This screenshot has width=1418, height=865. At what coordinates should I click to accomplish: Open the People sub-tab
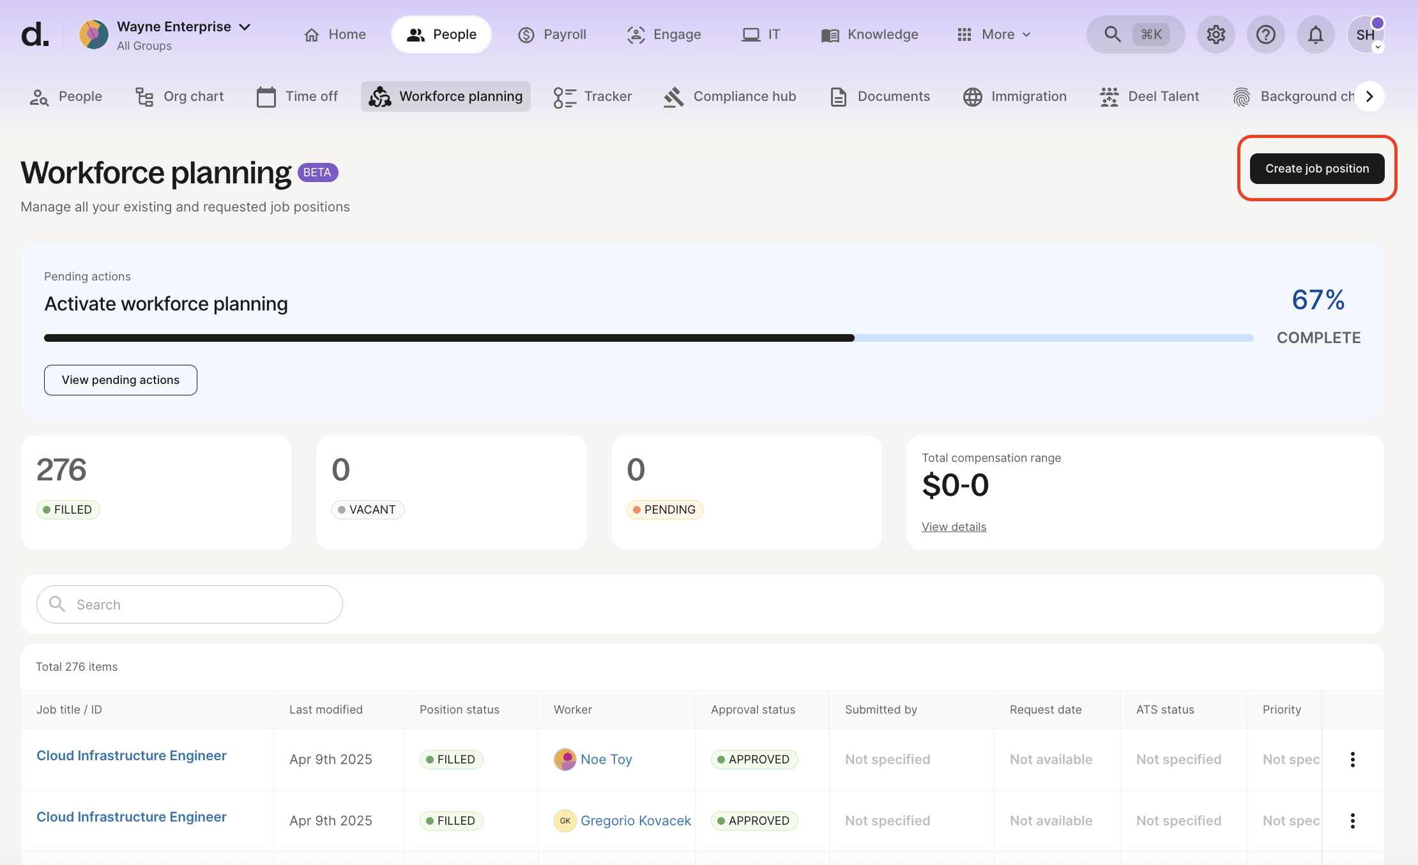tap(66, 96)
